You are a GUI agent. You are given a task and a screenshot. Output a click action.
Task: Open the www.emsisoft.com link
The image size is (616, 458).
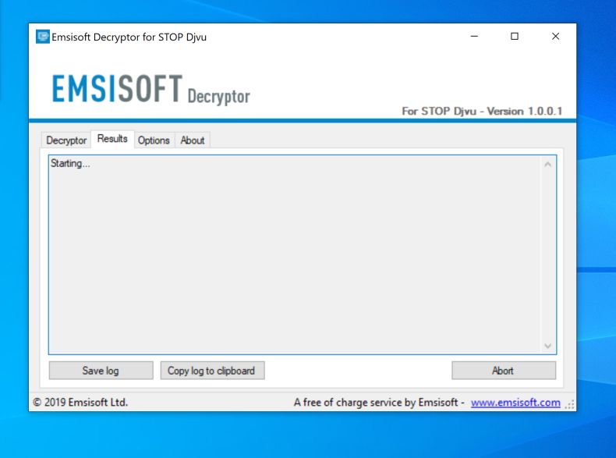point(515,403)
